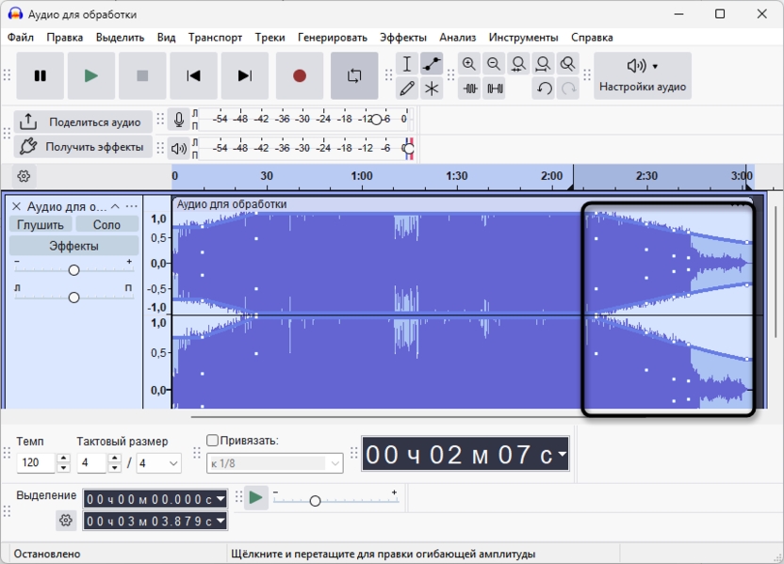This screenshot has width=784, height=564.
Task: Mute track with the Глушить button
Action: coord(41,225)
